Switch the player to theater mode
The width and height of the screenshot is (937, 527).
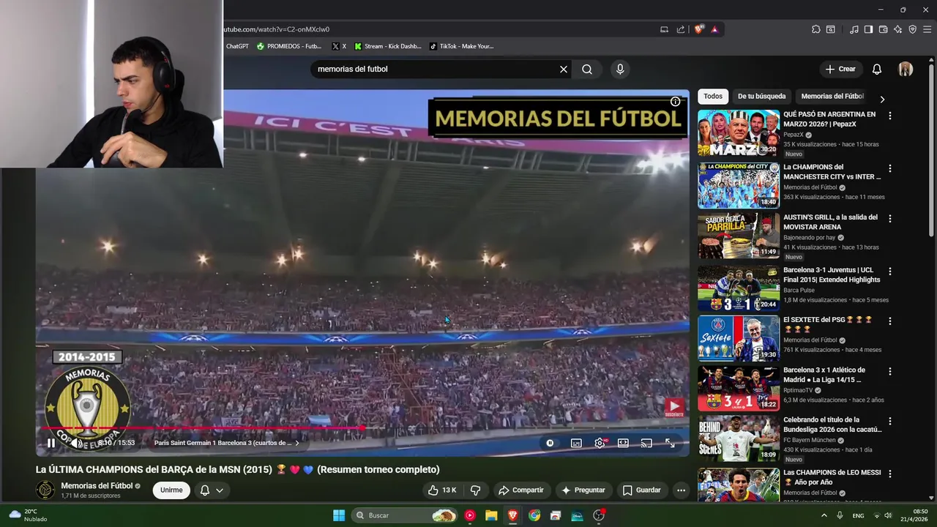click(623, 443)
